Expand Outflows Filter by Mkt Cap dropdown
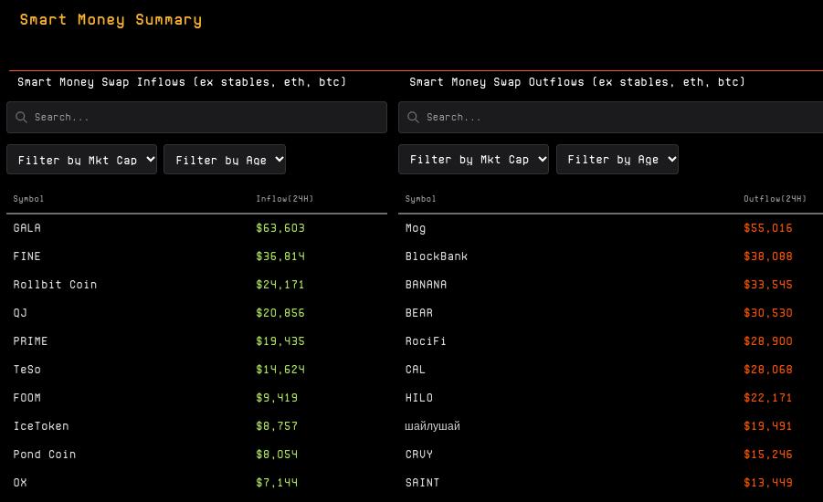The image size is (823, 502). click(x=473, y=160)
